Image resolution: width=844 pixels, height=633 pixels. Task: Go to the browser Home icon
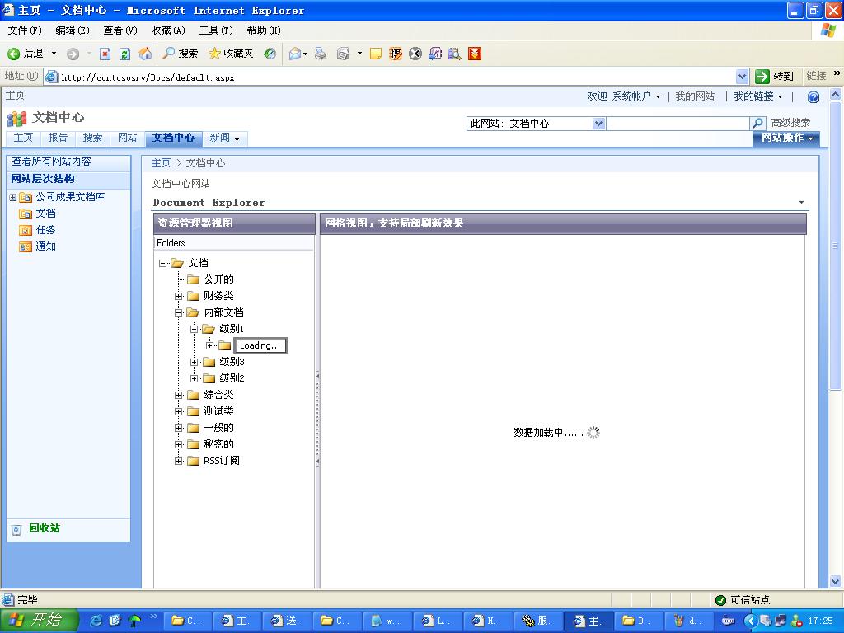pyautogui.click(x=145, y=54)
